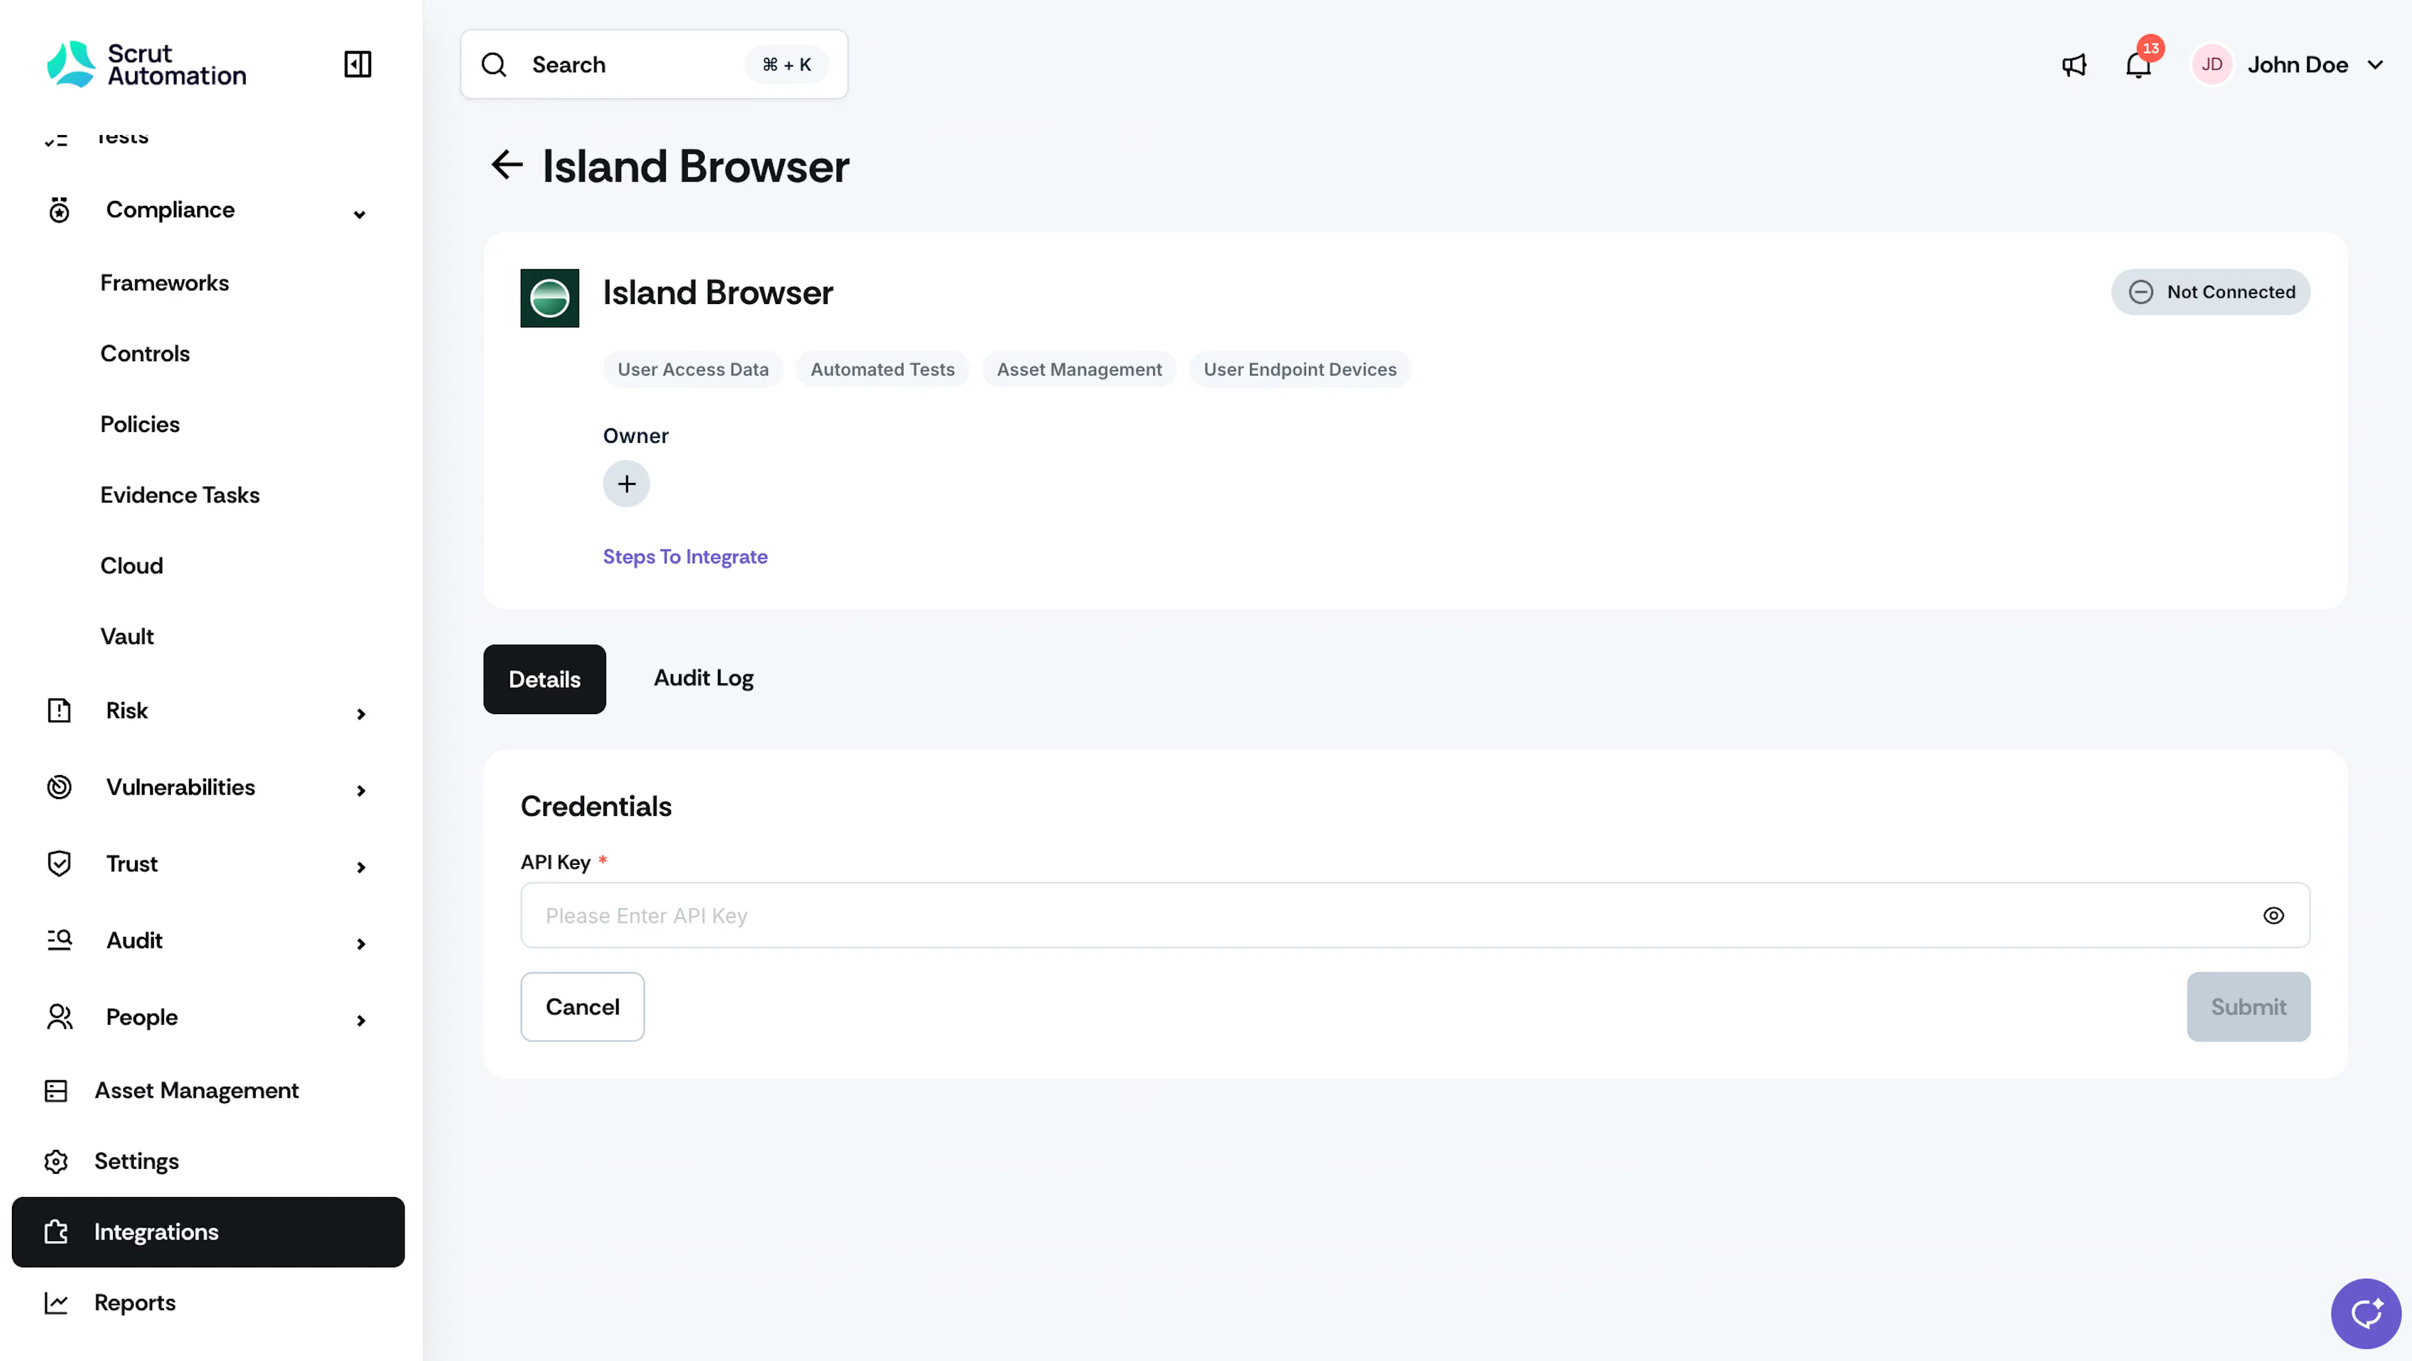Screen dimensions: 2412x1361
Task: Focus the API Key input field
Action: (1415, 916)
